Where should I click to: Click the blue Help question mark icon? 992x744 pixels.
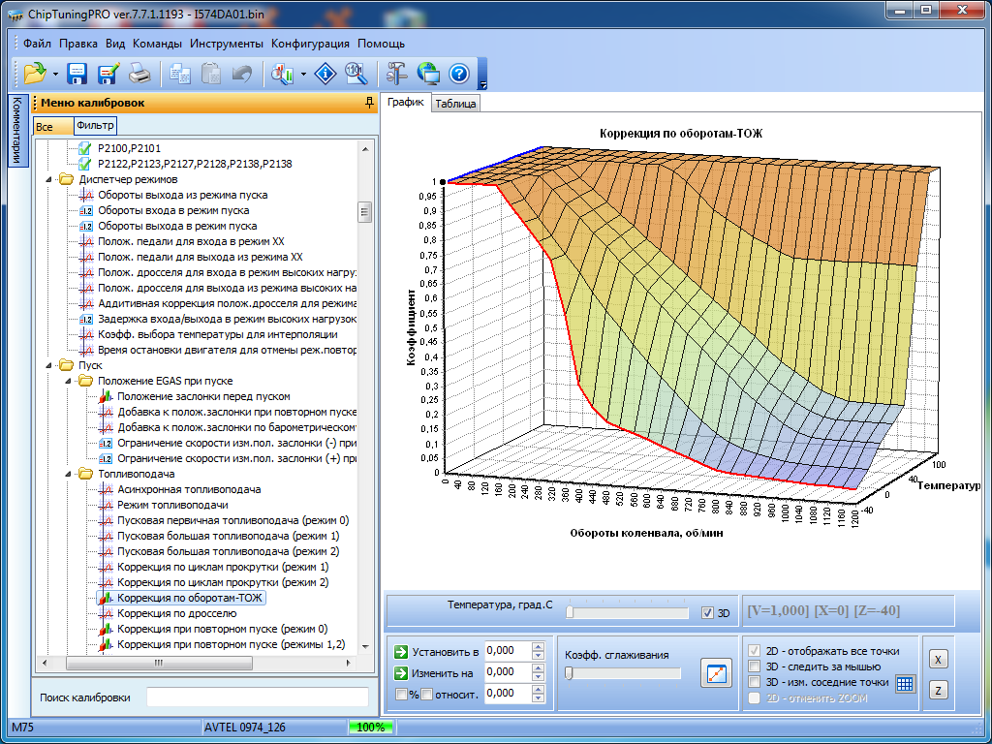tap(459, 73)
